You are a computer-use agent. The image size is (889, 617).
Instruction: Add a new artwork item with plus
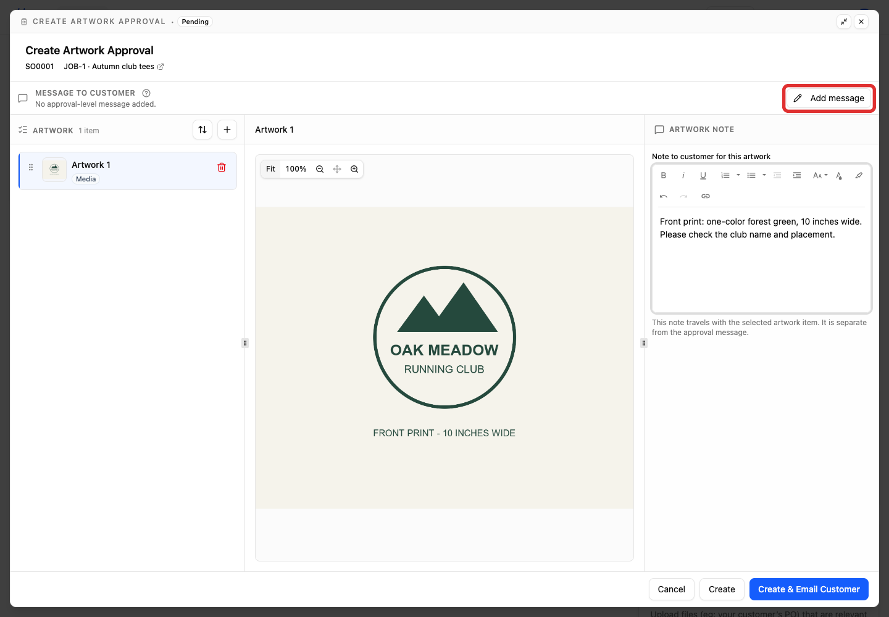(x=227, y=130)
